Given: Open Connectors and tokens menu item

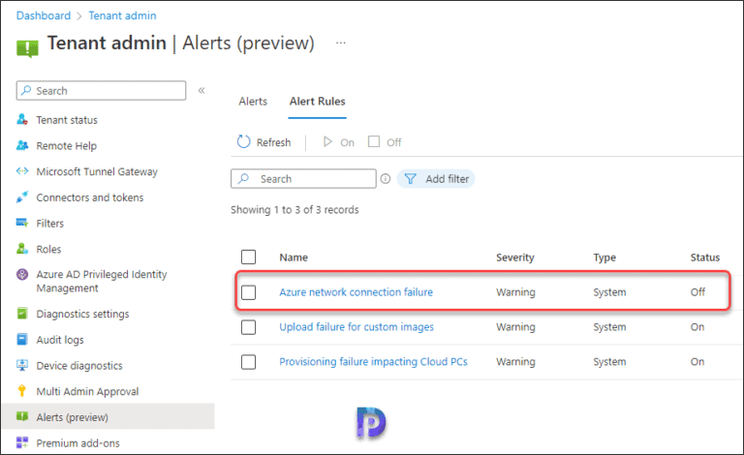Looking at the screenshot, I should (x=90, y=197).
